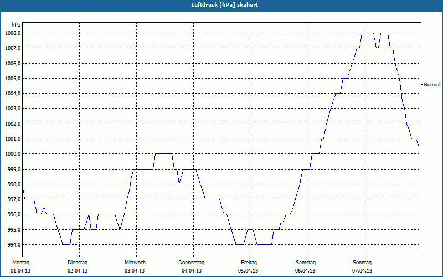Select the date 06.04.13
Image resolution: width=443 pixels, height=277 pixels.
(x=305, y=271)
